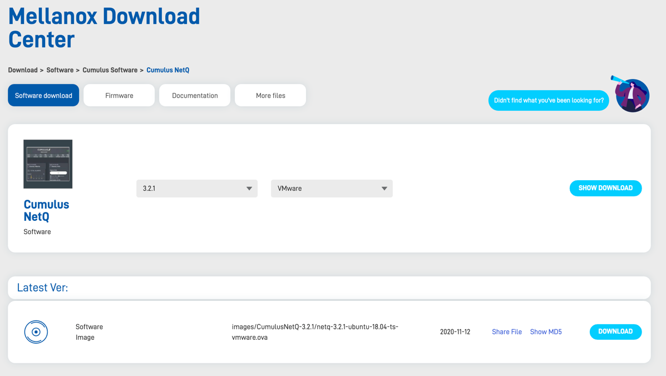The width and height of the screenshot is (666, 376).
Task: Click the telescope person avatar icon
Action: [632, 95]
